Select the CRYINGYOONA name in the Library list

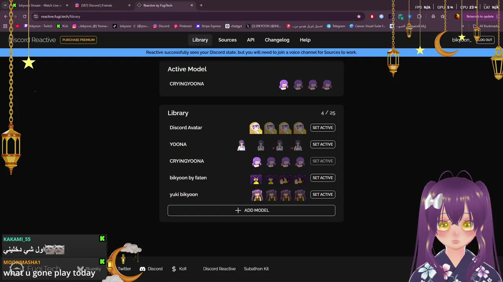[187, 161]
